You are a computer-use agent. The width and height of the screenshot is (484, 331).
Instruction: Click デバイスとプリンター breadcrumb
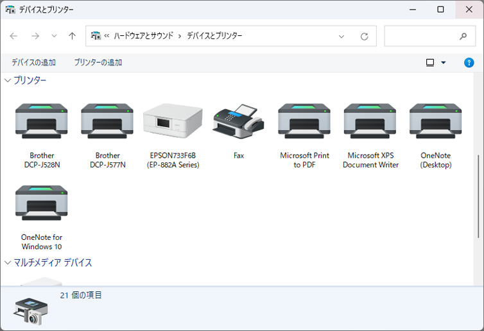[x=214, y=36]
